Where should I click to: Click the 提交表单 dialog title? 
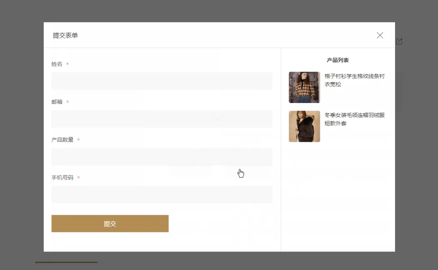click(65, 35)
